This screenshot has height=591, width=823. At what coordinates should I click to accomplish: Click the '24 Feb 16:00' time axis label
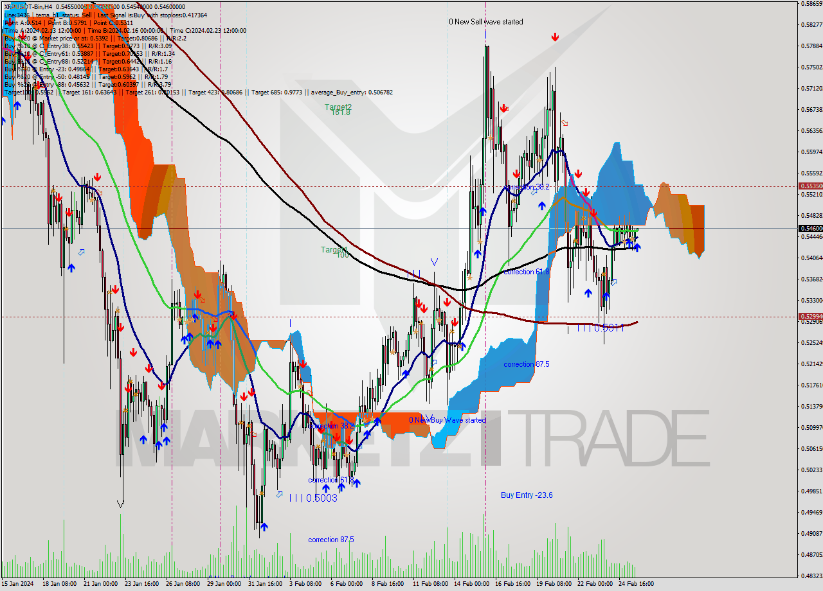click(x=636, y=584)
